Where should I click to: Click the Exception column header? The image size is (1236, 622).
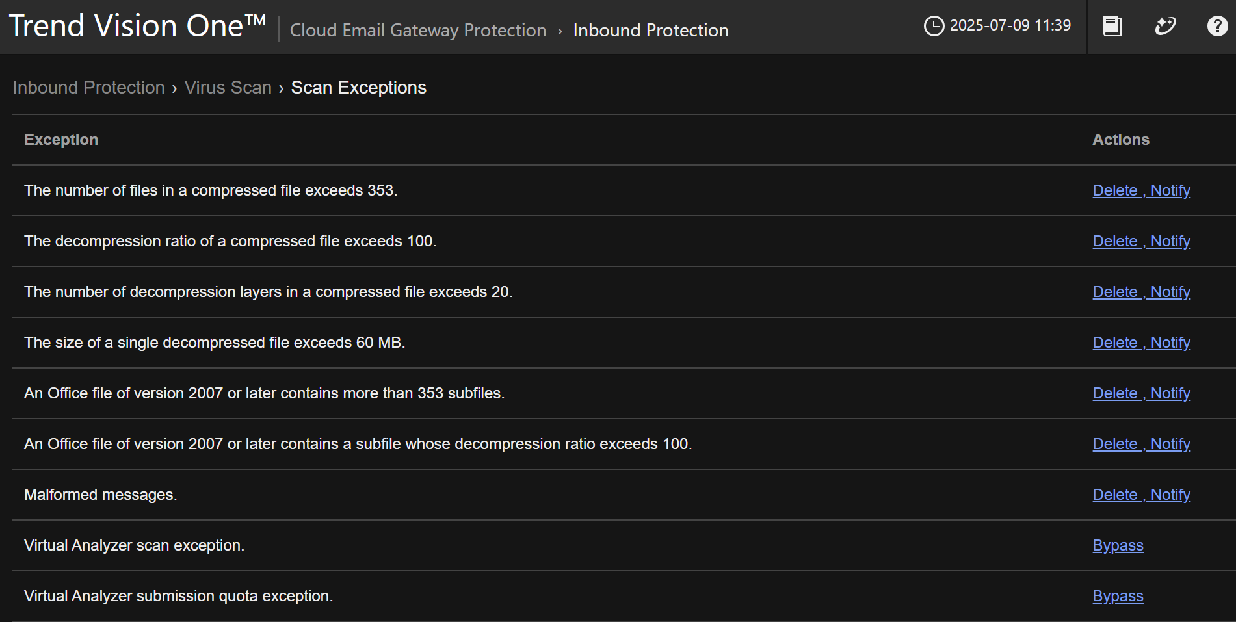tap(61, 140)
